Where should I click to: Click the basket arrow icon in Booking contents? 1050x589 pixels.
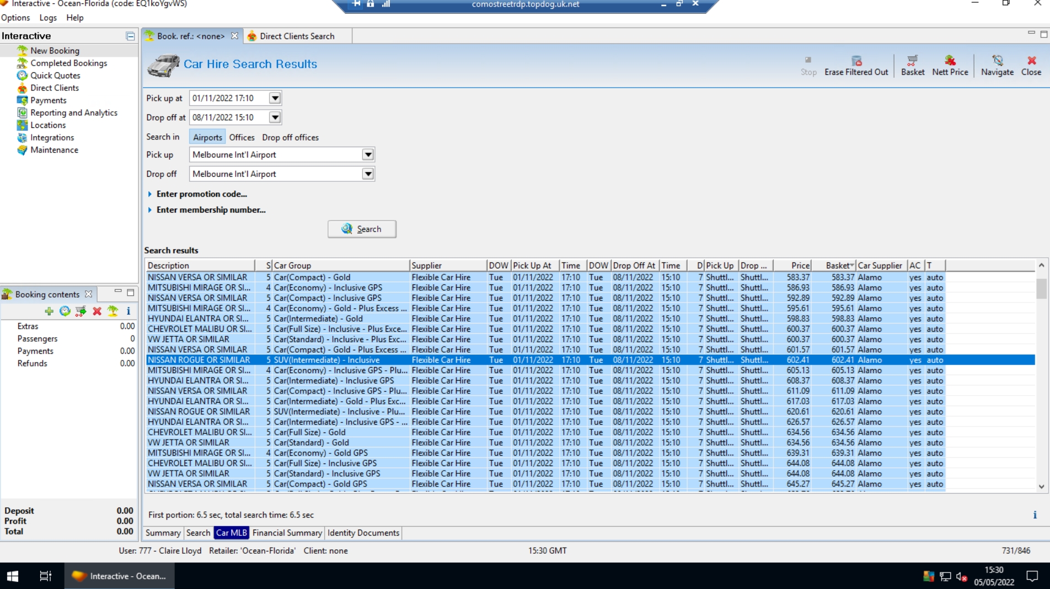81,311
